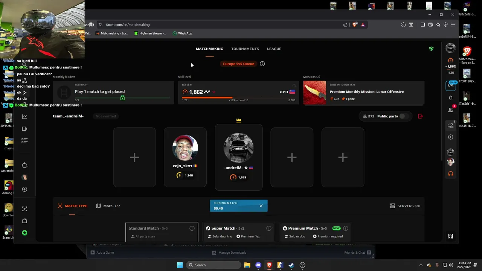Open Steam from the taskbar

click(x=291, y=265)
